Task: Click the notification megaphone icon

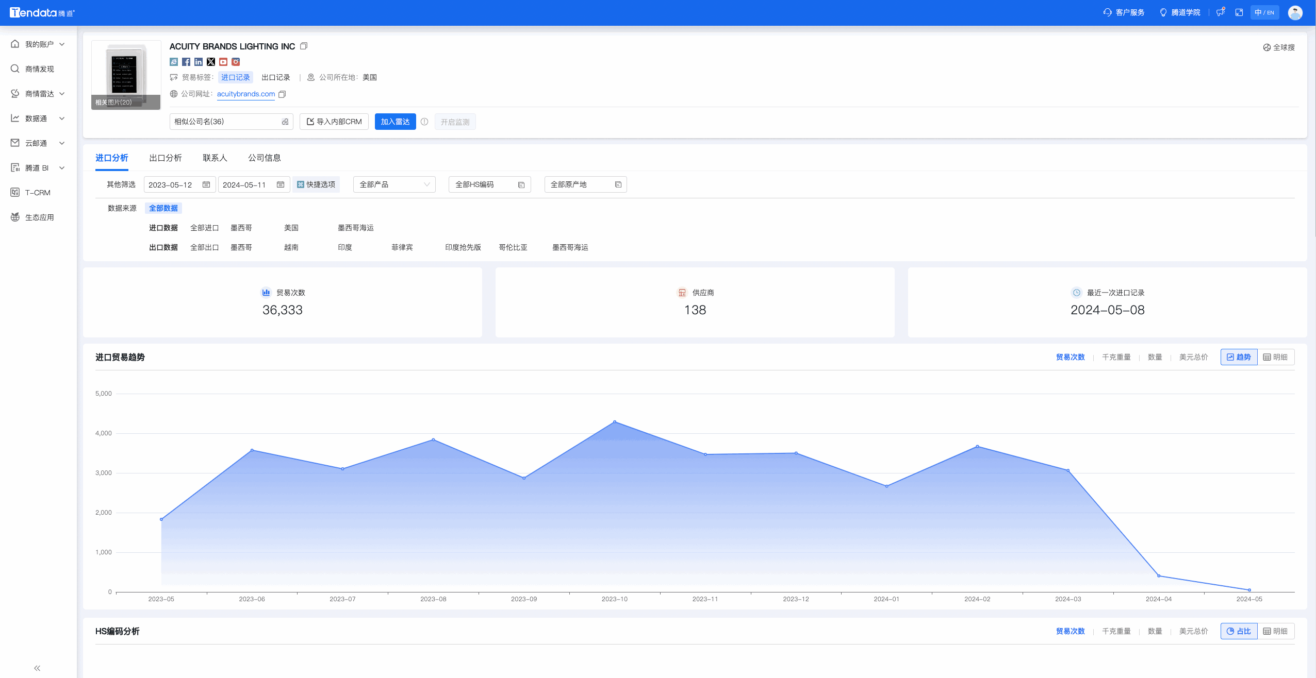Action: 1220,12
